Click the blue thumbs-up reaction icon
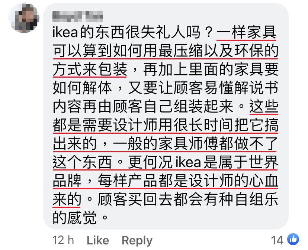 click(293, 240)
